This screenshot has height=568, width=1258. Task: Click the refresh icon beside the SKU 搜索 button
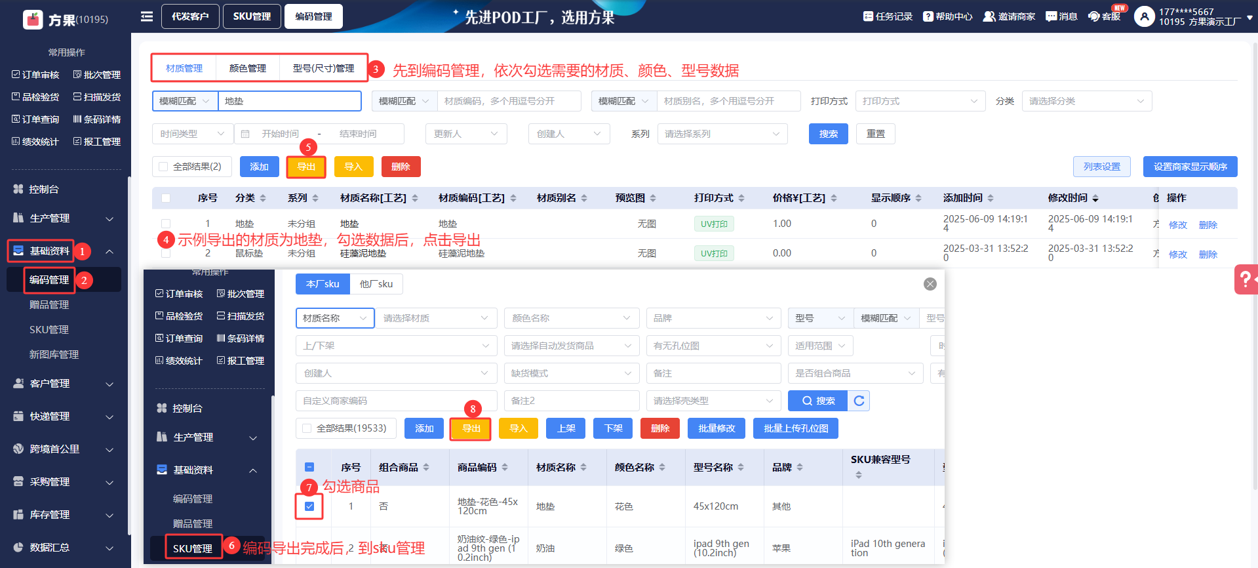(x=859, y=401)
